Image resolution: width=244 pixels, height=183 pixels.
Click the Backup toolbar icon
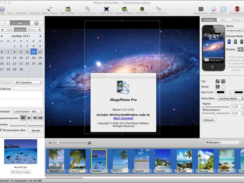click(x=223, y=9)
